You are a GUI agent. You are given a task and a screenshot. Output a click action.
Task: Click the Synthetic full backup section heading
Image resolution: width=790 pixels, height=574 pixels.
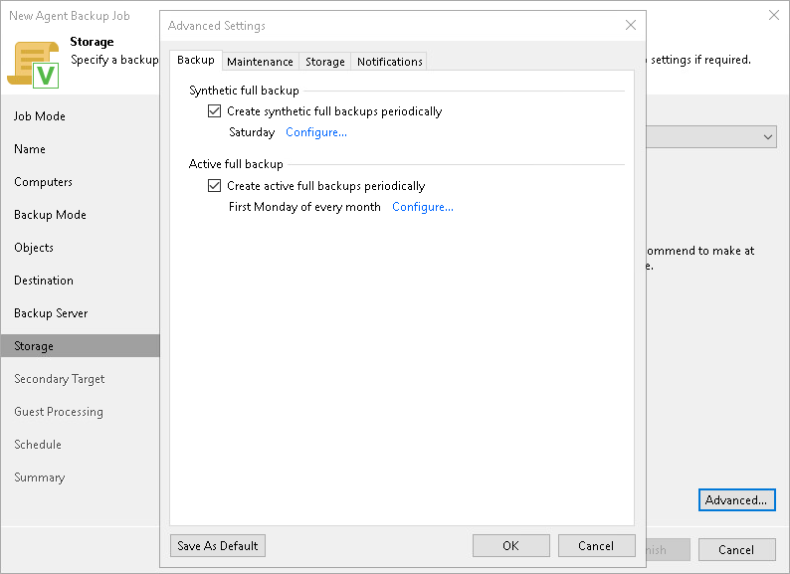click(x=244, y=91)
